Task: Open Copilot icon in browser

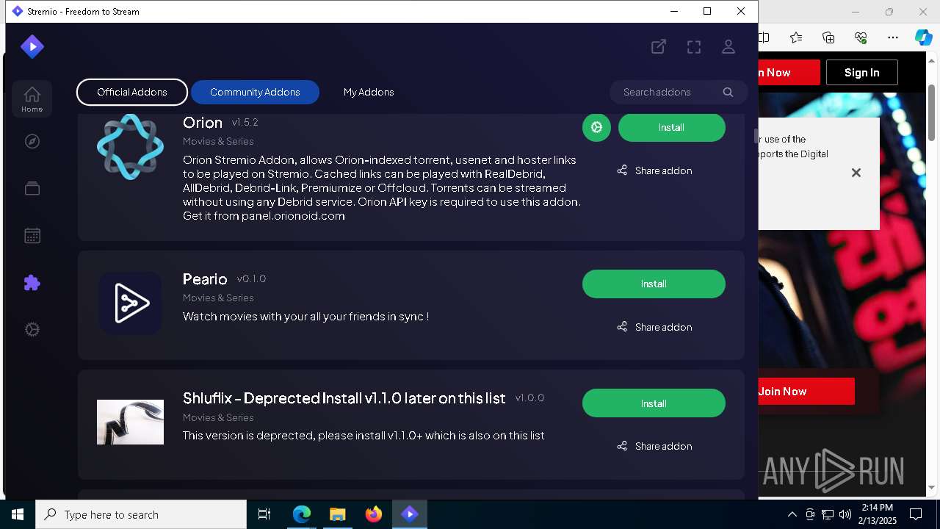Action: coord(923,37)
